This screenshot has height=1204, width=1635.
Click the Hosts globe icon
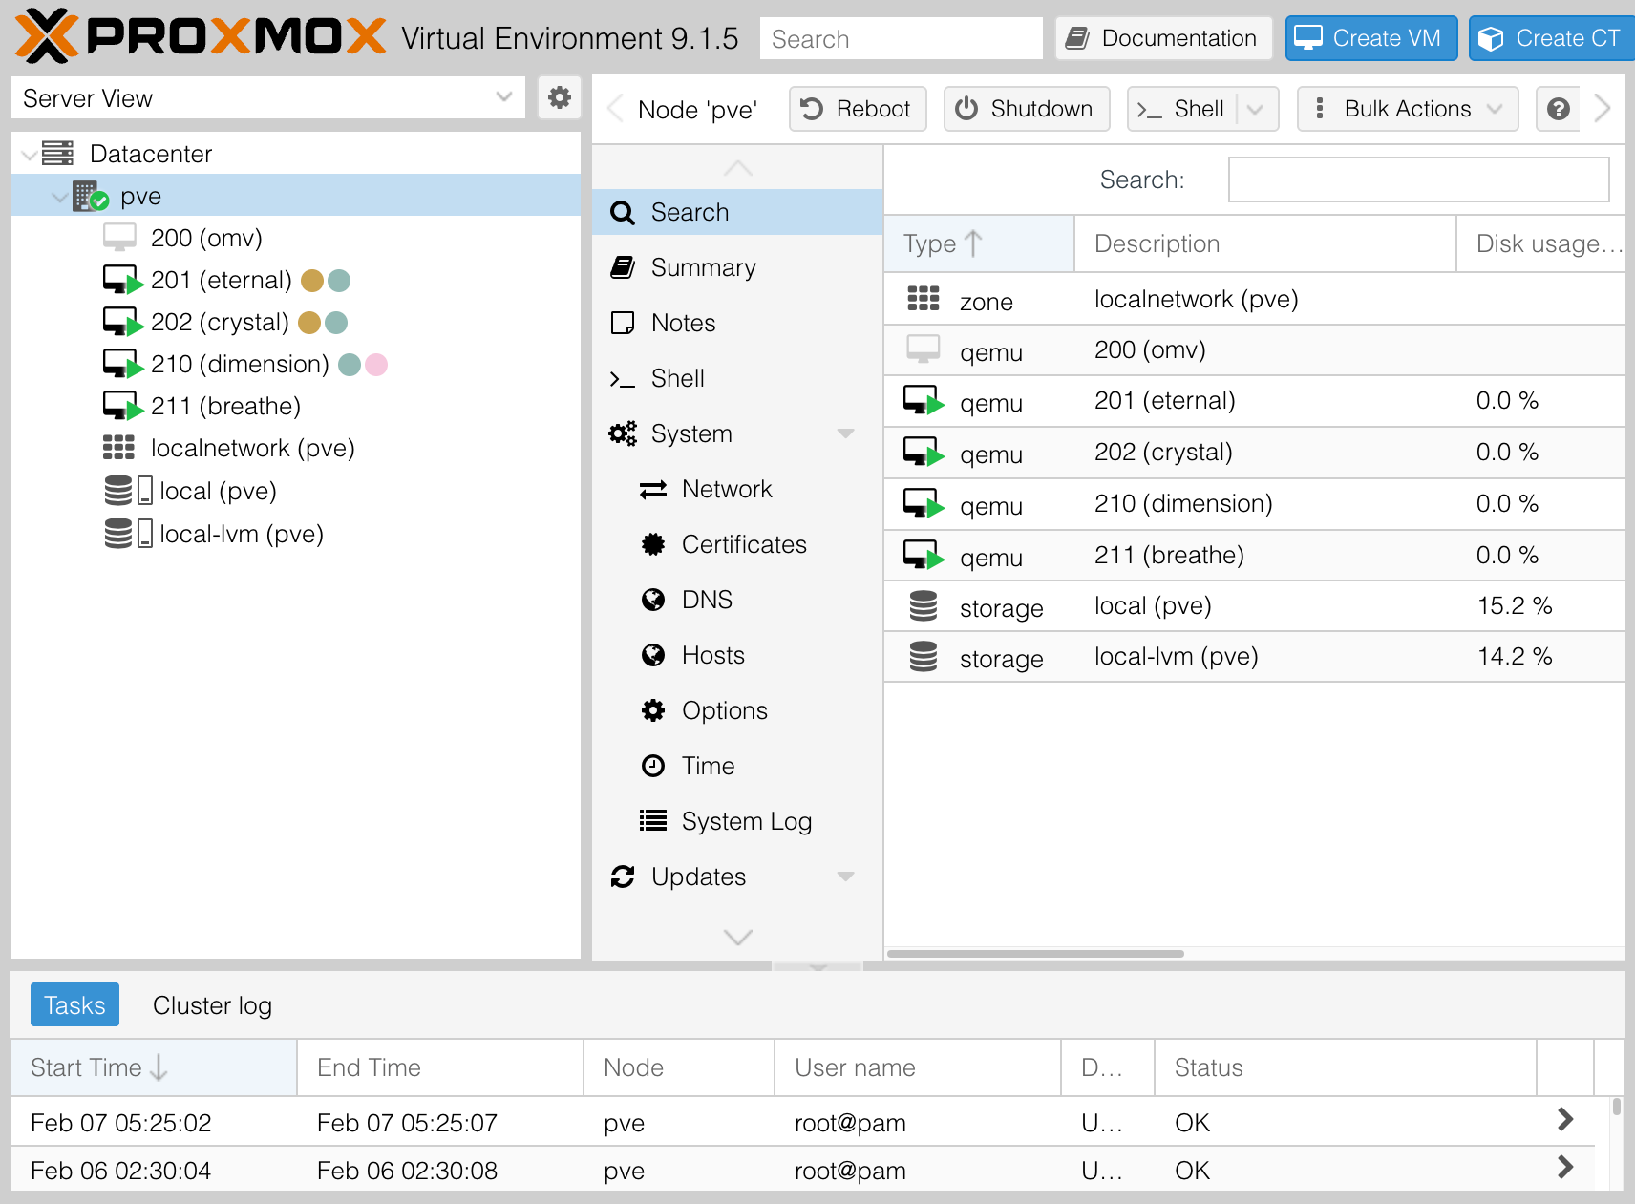tap(653, 655)
